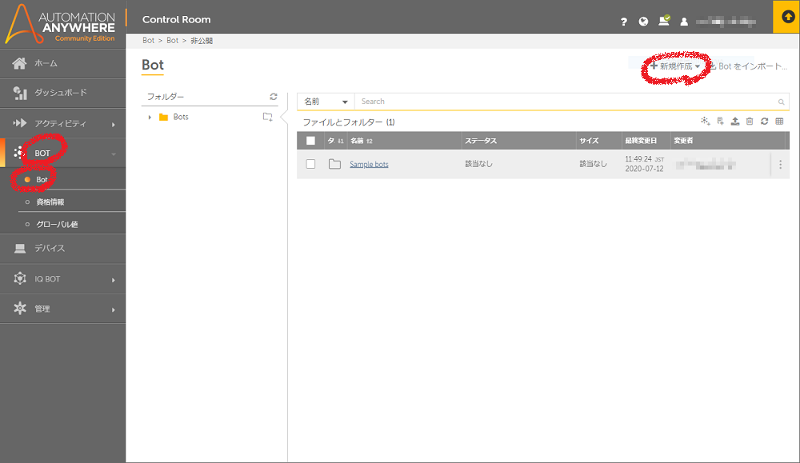This screenshot has width=800, height=463.
Task: Click the user profile icon
Action: pyautogui.click(x=684, y=22)
